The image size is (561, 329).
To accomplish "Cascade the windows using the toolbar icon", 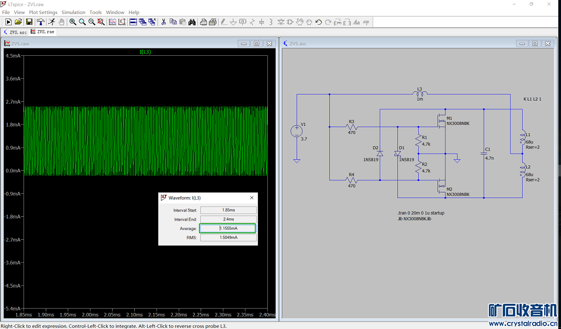I will [x=143, y=22].
